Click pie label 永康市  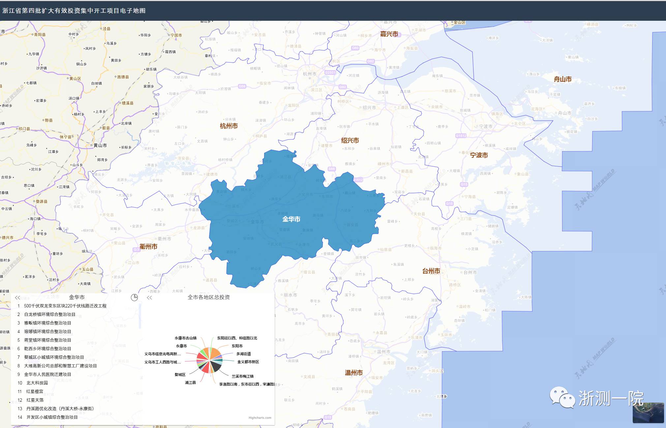pos(181,346)
